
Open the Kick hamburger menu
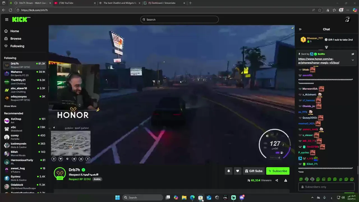click(x=6, y=19)
